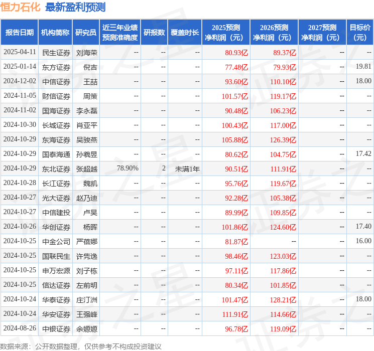Select institution 长城证券
Image resolution: width=374 pixels, height=351 pixels.
(56, 125)
